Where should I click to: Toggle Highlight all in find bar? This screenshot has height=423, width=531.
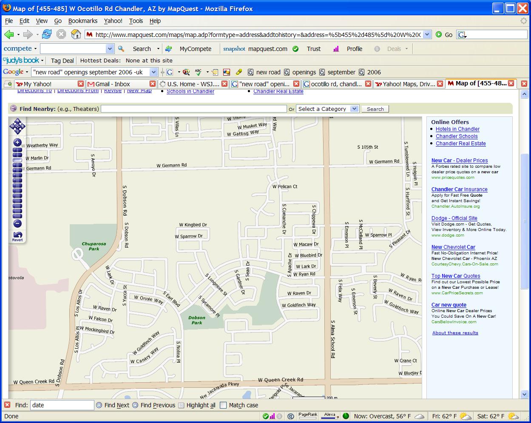(x=196, y=405)
